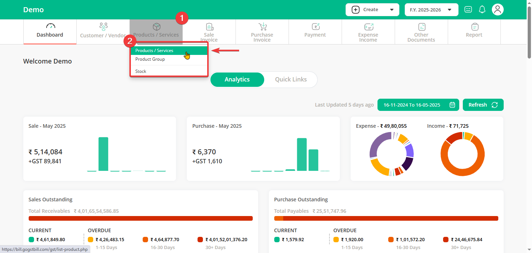Click the tallest bar in Sale chart
Screen dimensions: 532x253
coord(103,154)
